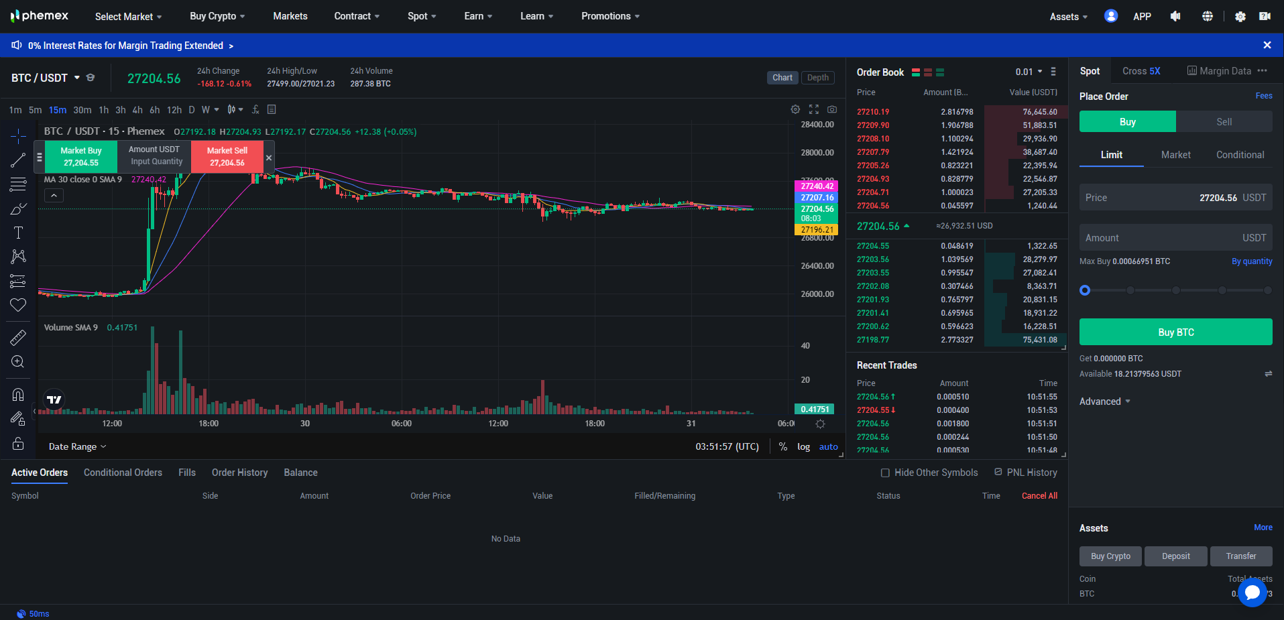This screenshot has height=620, width=1284.
Task: Select the crosshair cursor tool
Action: (x=18, y=136)
